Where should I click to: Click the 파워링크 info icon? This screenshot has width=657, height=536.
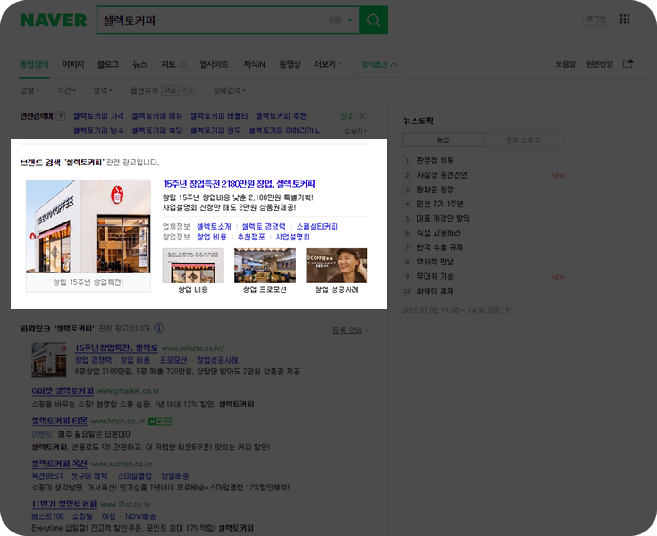159,329
